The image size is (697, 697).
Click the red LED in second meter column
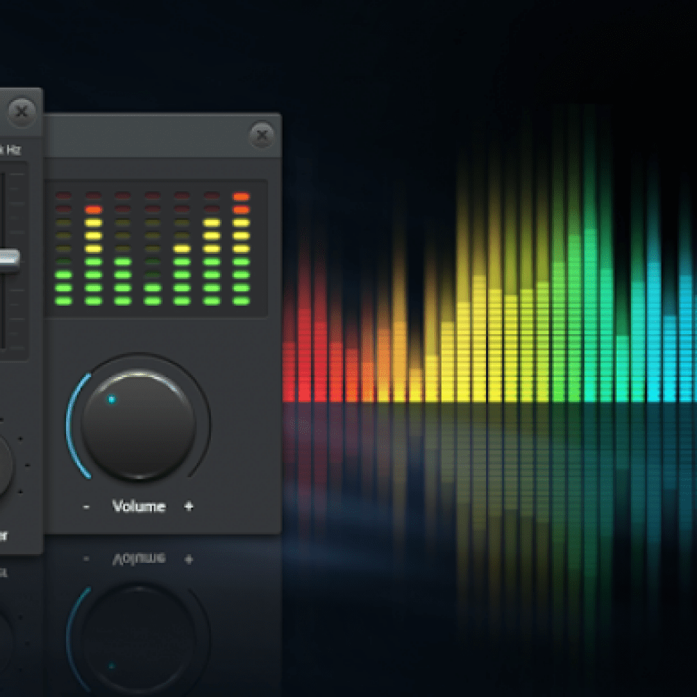[x=93, y=210]
